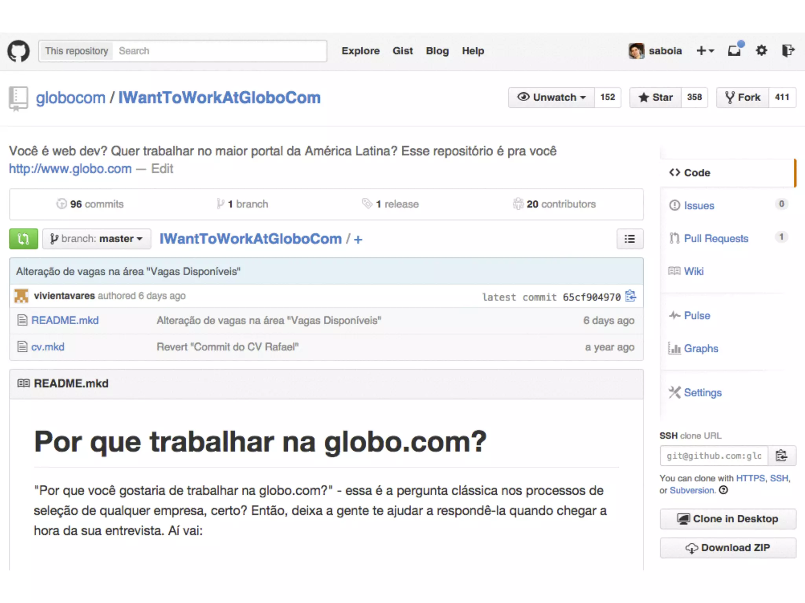This screenshot has width=805, height=603.
Task: Open account settings gear icon
Action: pos(761,51)
